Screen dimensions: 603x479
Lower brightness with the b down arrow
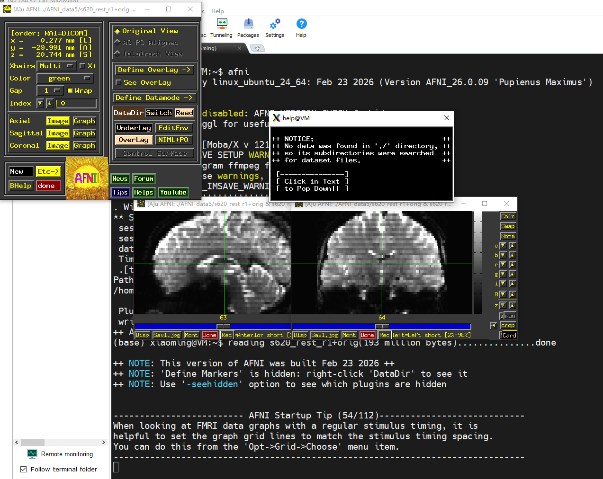[503, 256]
